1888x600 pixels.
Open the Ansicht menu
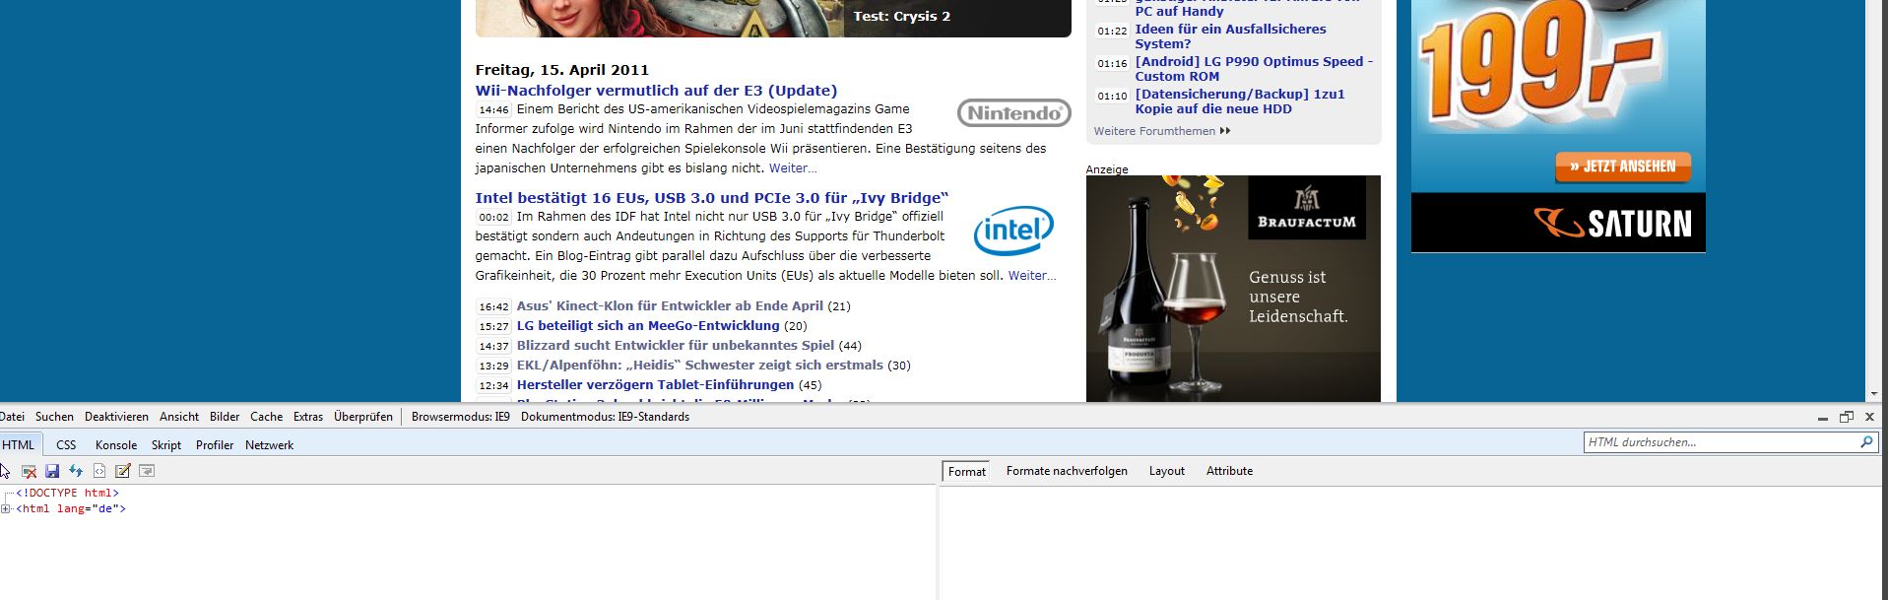click(179, 417)
